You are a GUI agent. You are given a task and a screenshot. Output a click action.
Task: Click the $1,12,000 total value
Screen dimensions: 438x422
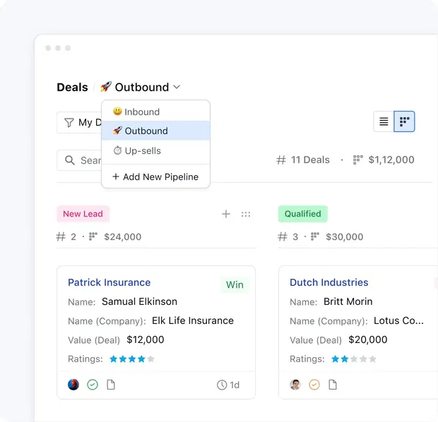(391, 160)
